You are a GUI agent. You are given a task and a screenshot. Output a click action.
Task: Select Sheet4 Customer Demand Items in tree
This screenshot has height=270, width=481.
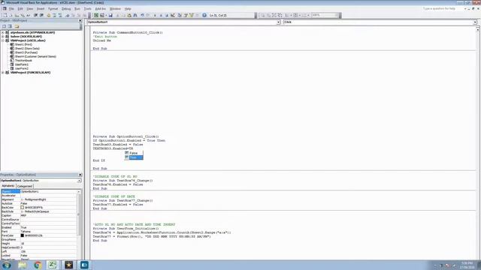(35, 56)
